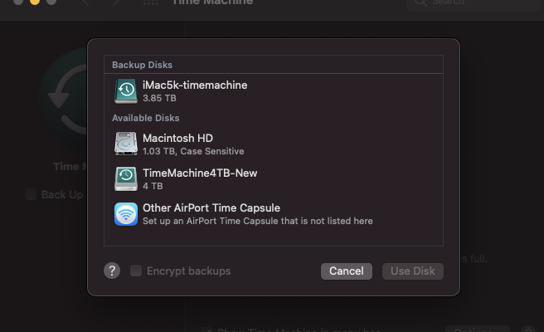Click the Backup Disks section header

(x=143, y=65)
